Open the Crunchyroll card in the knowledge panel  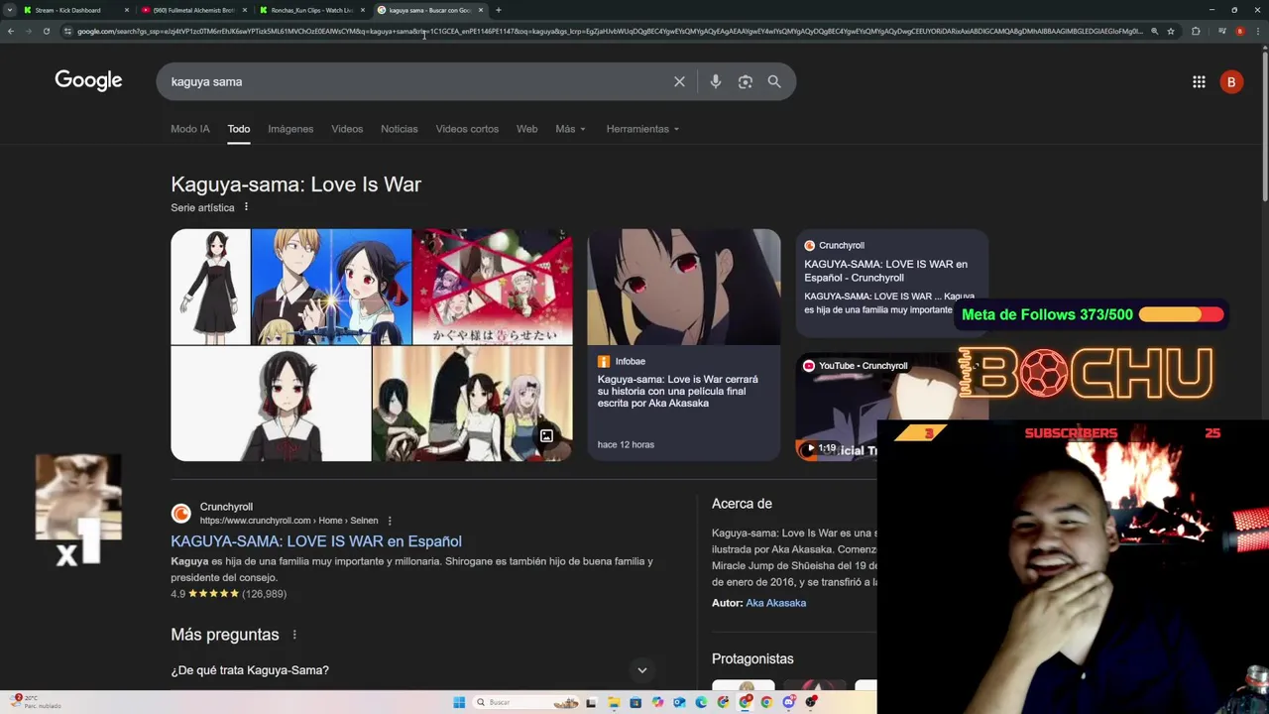[x=892, y=285]
